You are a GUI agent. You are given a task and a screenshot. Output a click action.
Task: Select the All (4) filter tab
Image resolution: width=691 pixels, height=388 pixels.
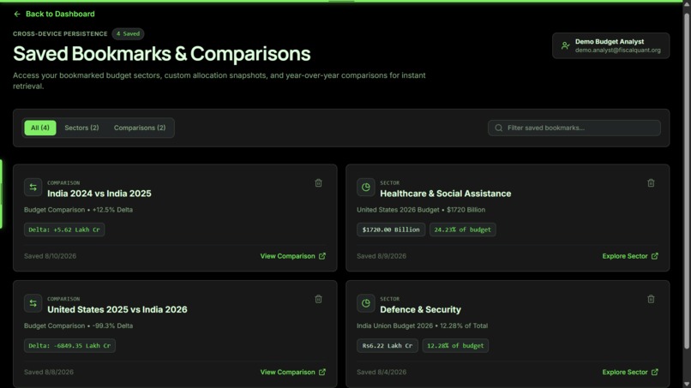pos(40,128)
